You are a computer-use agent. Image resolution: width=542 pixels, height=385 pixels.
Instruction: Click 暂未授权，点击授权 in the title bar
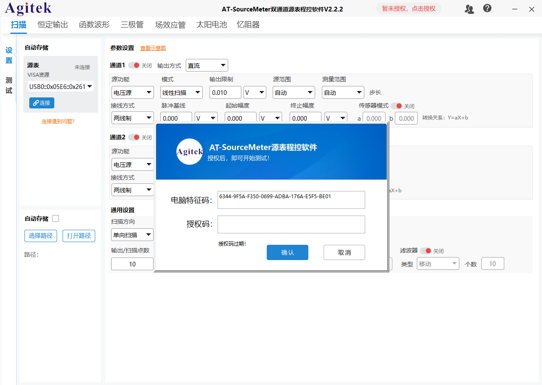click(x=408, y=8)
